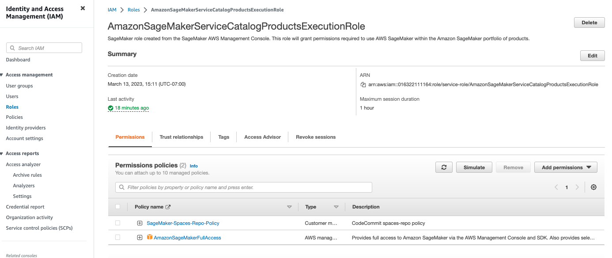This screenshot has width=612, height=258.
Task: Expand the AmazonSageMakerFullAccess row details
Action: 140,237
